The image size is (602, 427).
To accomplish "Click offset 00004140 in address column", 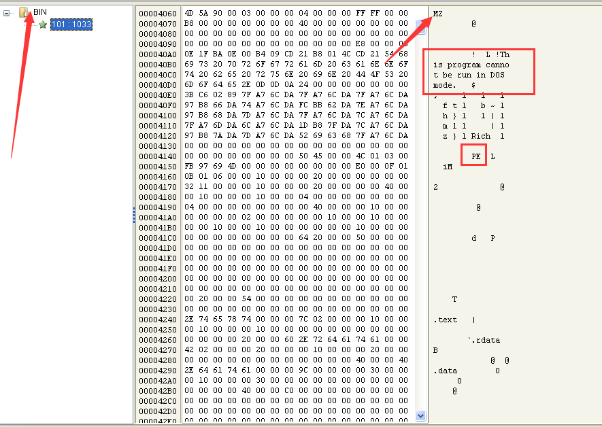I will [157, 156].
